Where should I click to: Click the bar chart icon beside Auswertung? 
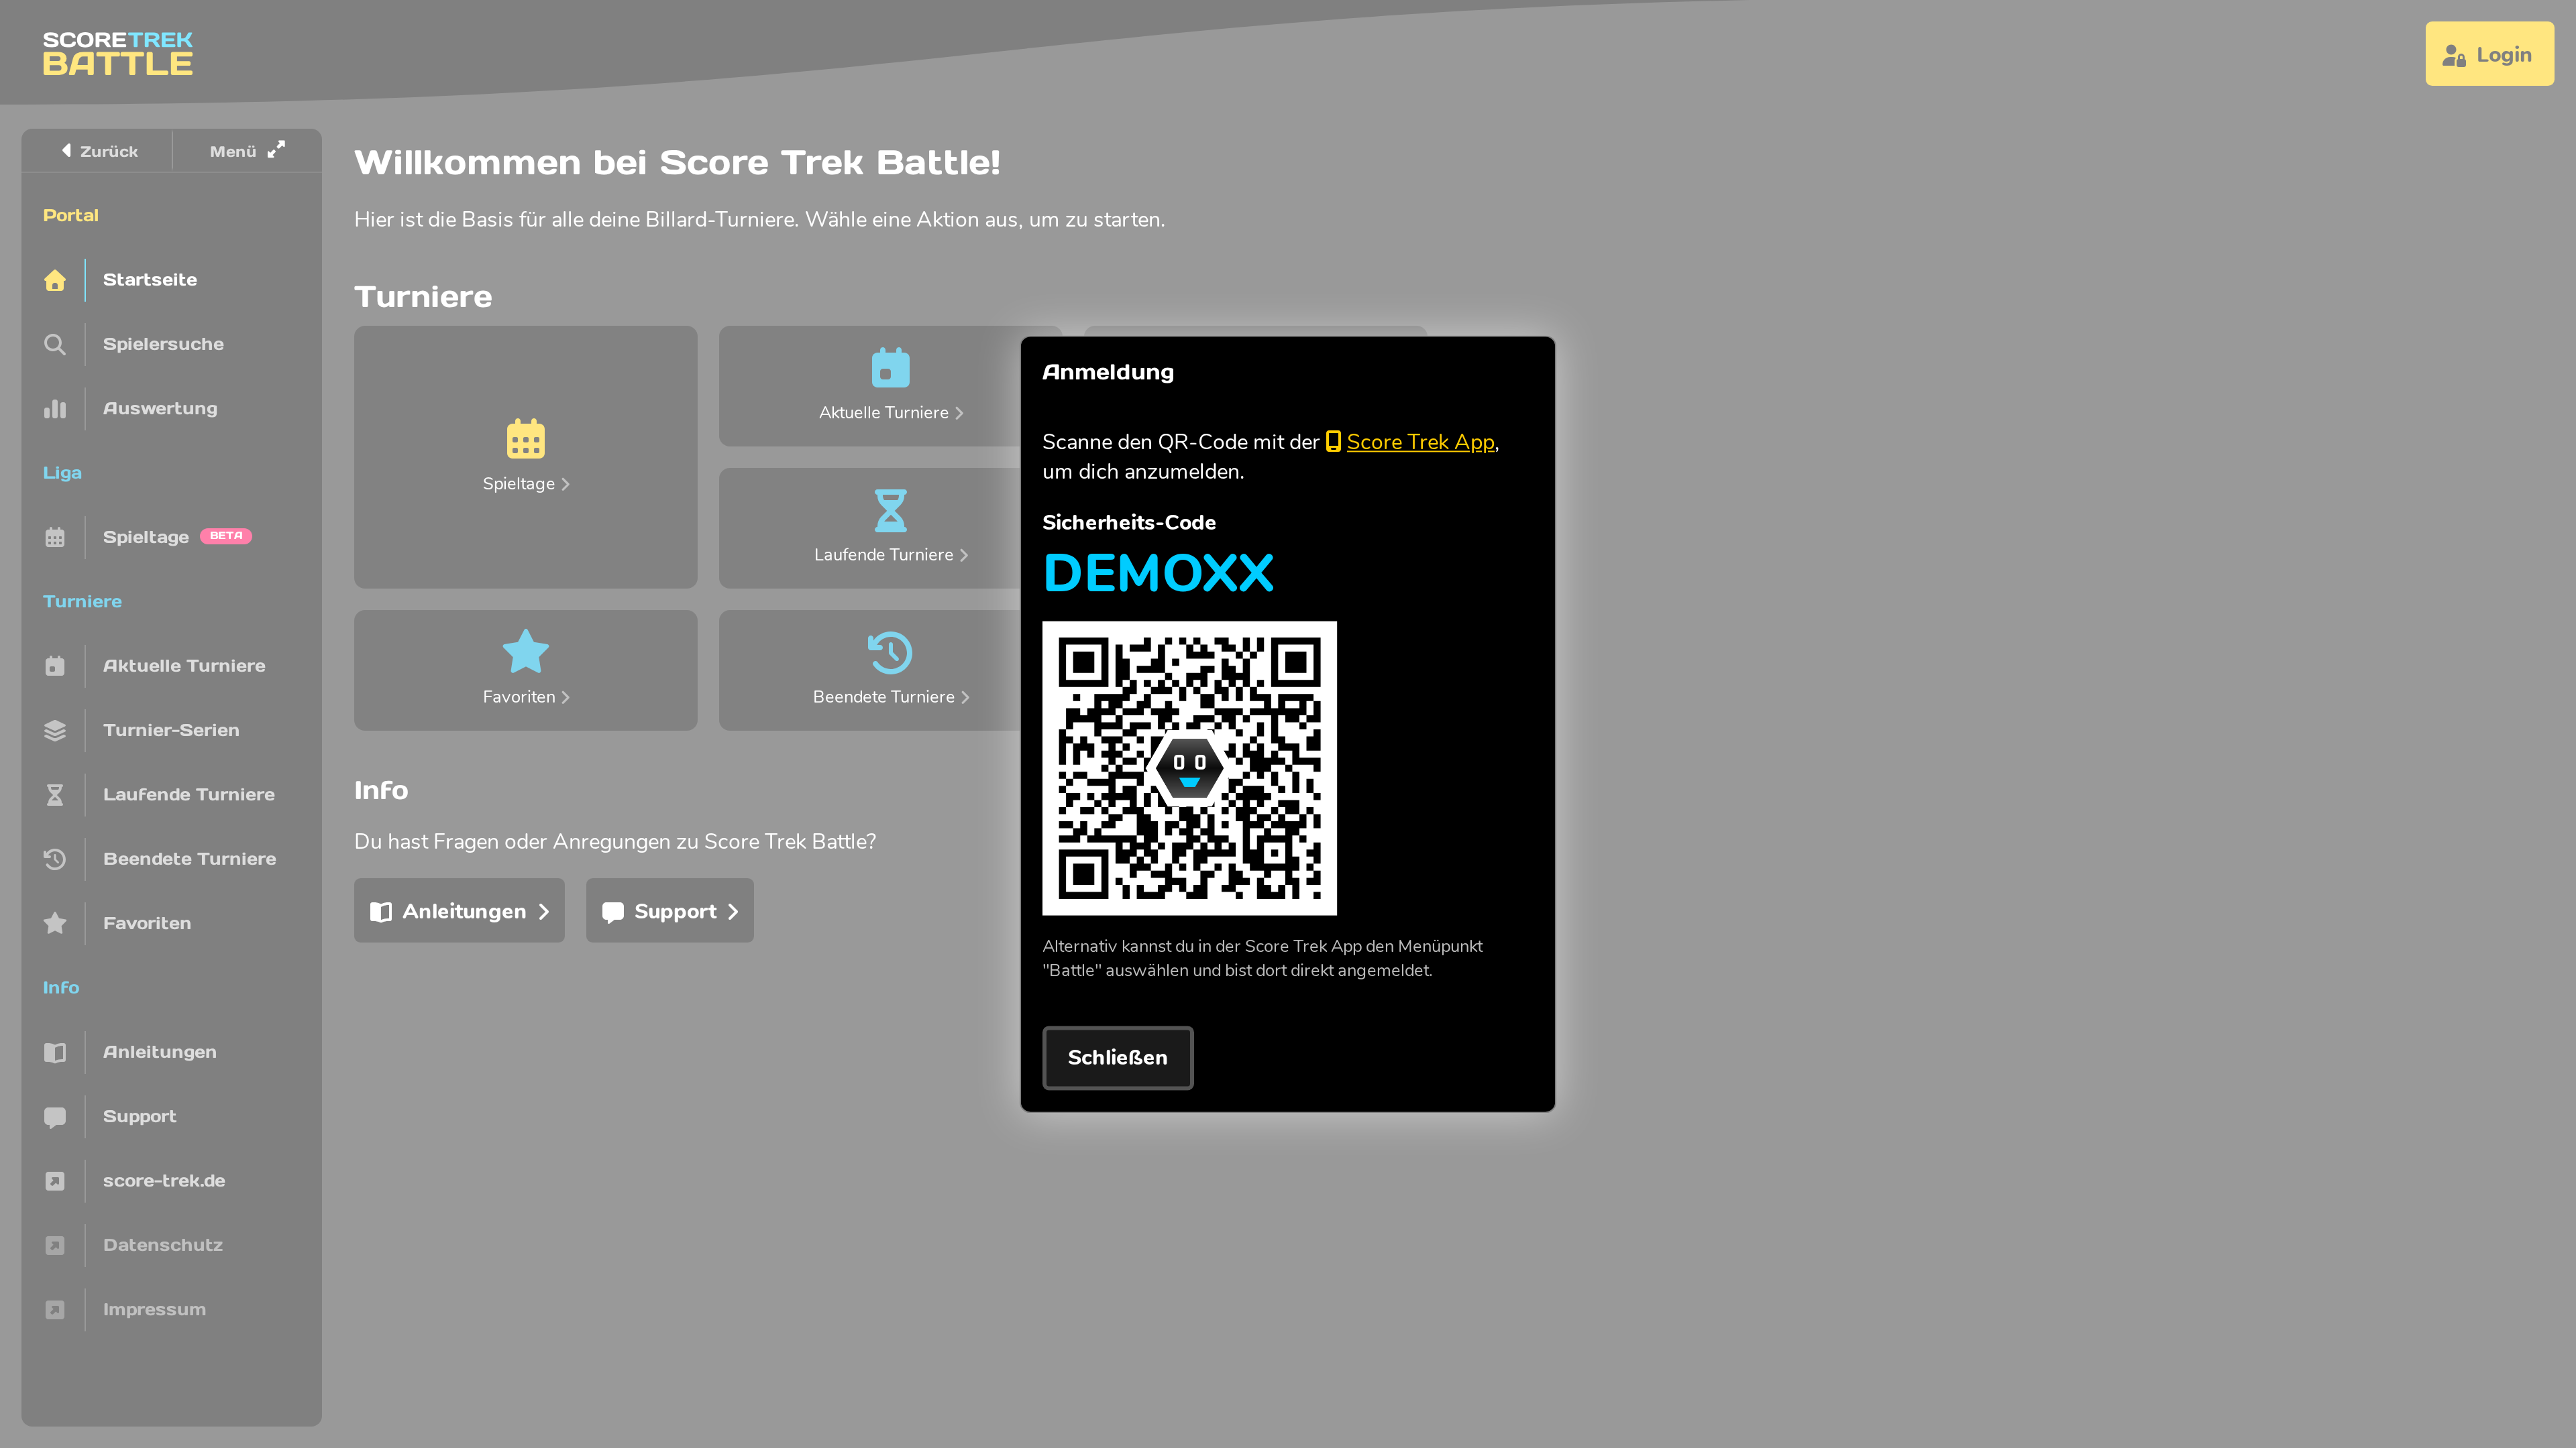coord(55,409)
